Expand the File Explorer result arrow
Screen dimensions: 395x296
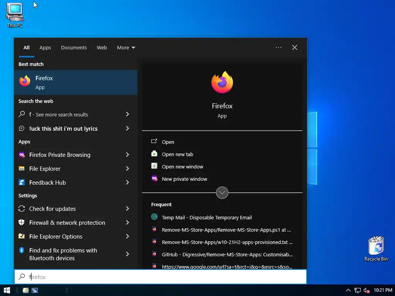pos(127,168)
